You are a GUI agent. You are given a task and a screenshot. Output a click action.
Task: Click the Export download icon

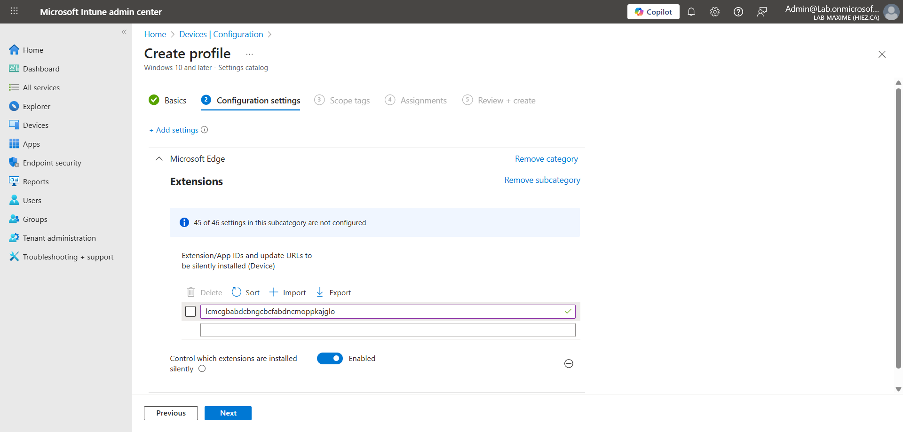[x=320, y=292]
